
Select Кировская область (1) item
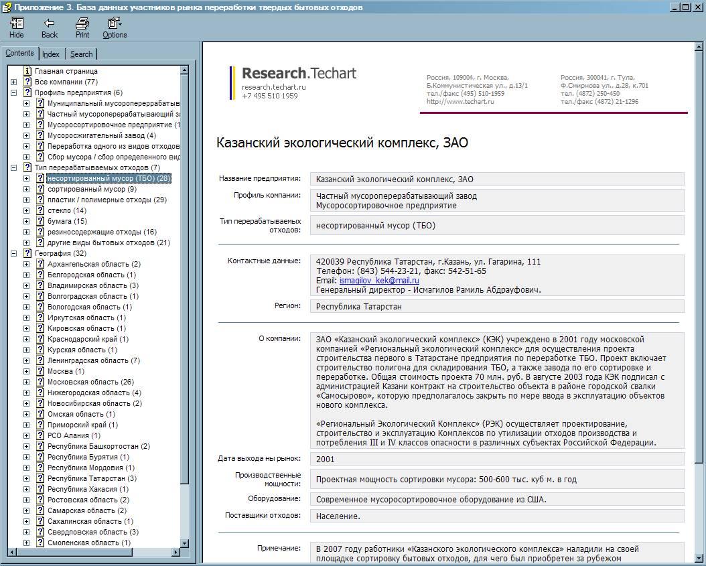[87, 328]
